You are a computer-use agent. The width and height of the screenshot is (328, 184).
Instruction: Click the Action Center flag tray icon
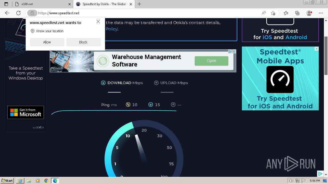pos(303,181)
